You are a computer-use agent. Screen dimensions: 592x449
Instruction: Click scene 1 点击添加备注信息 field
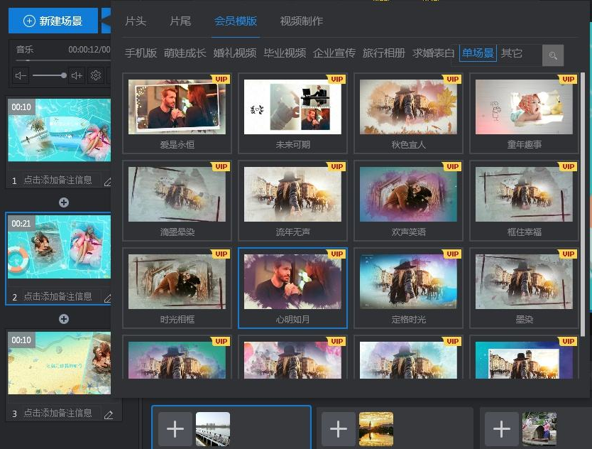[x=58, y=180]
